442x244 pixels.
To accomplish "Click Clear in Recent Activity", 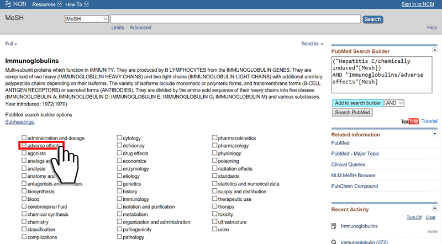I will click(430, 218).
